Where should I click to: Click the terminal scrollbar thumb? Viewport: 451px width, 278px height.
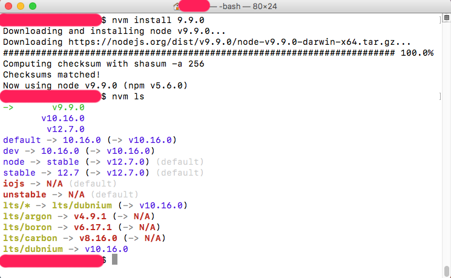pyautogui.click(x=446, y=271)
